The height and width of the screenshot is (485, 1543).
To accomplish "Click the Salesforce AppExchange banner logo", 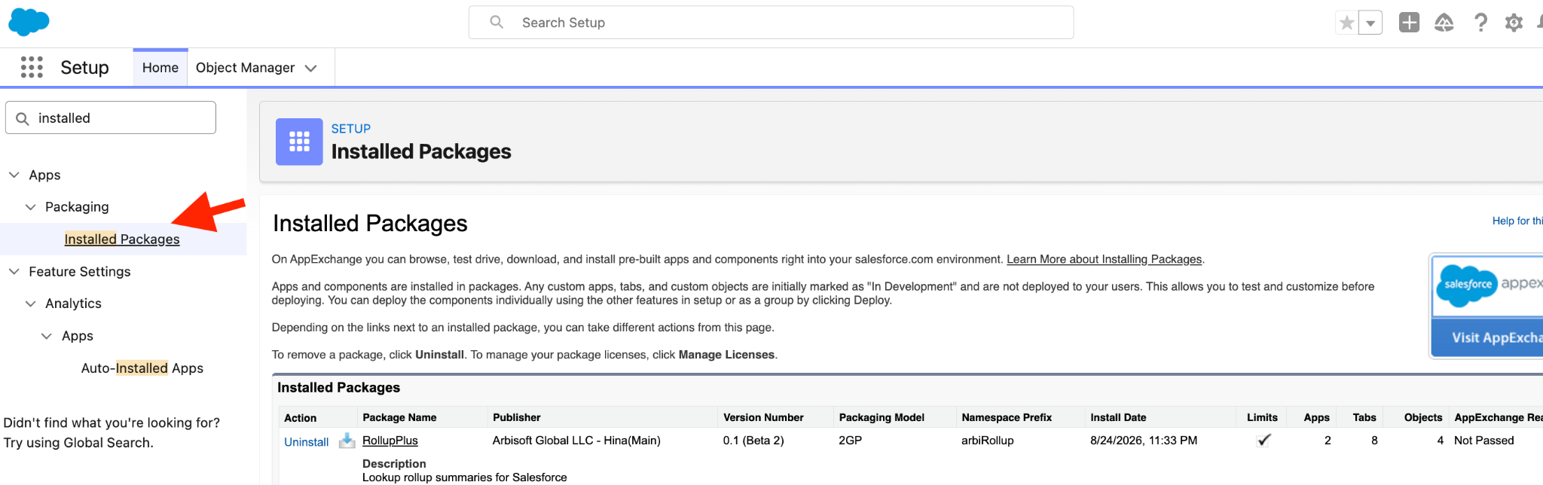I will pyautogui.click(x=1488, y=285).
